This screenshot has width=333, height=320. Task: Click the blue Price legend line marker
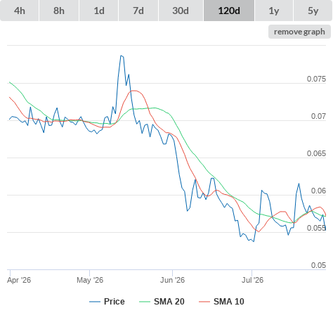(x=95, y=302)
